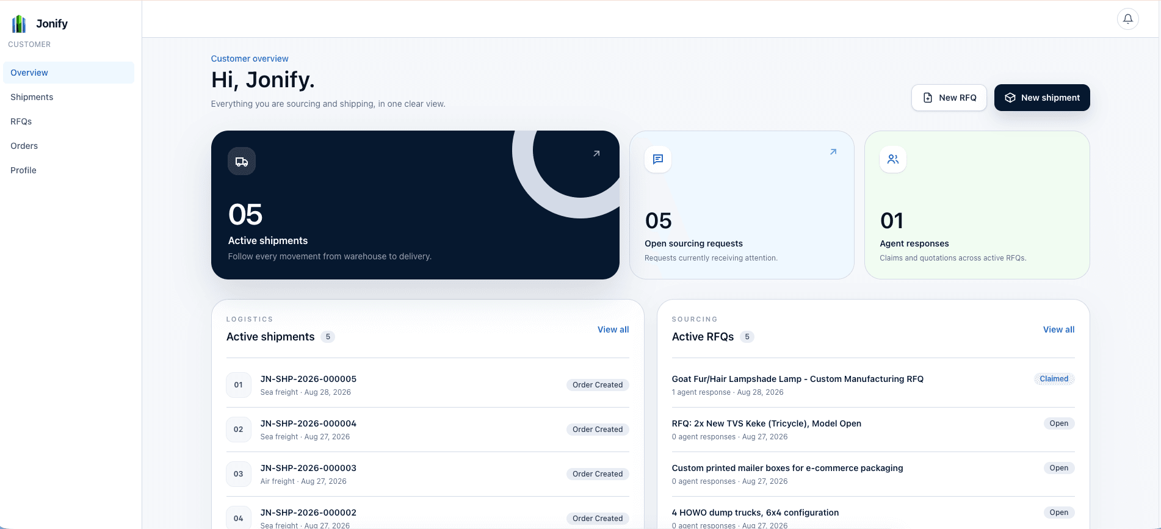This screenshot has height=529, width=1161.
Task: Click the people icon on Agent responses card
Action: [893, 159]
